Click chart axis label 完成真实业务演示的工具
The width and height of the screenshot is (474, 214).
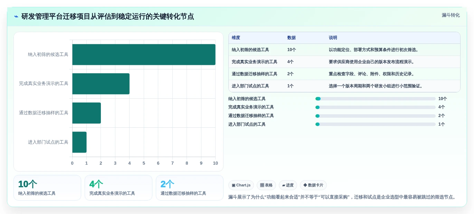[44, 84]
